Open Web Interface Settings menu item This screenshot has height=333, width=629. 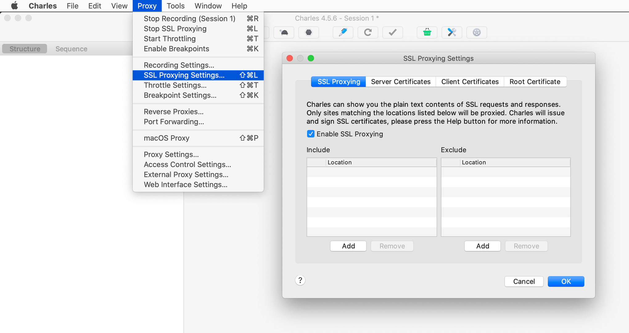point(198,185)
